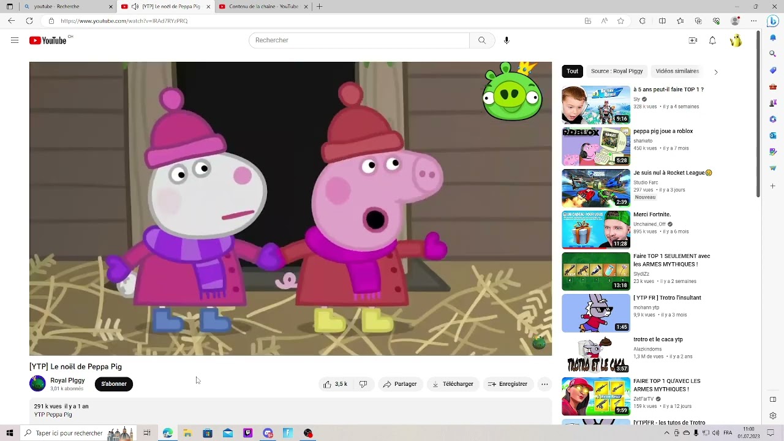Toggle Edge split screen icon
The image size is (784, 441).
pos(662,21)
